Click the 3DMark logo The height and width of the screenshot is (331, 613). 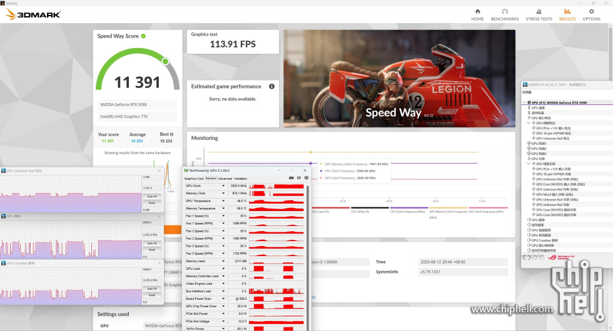point(33,14)
